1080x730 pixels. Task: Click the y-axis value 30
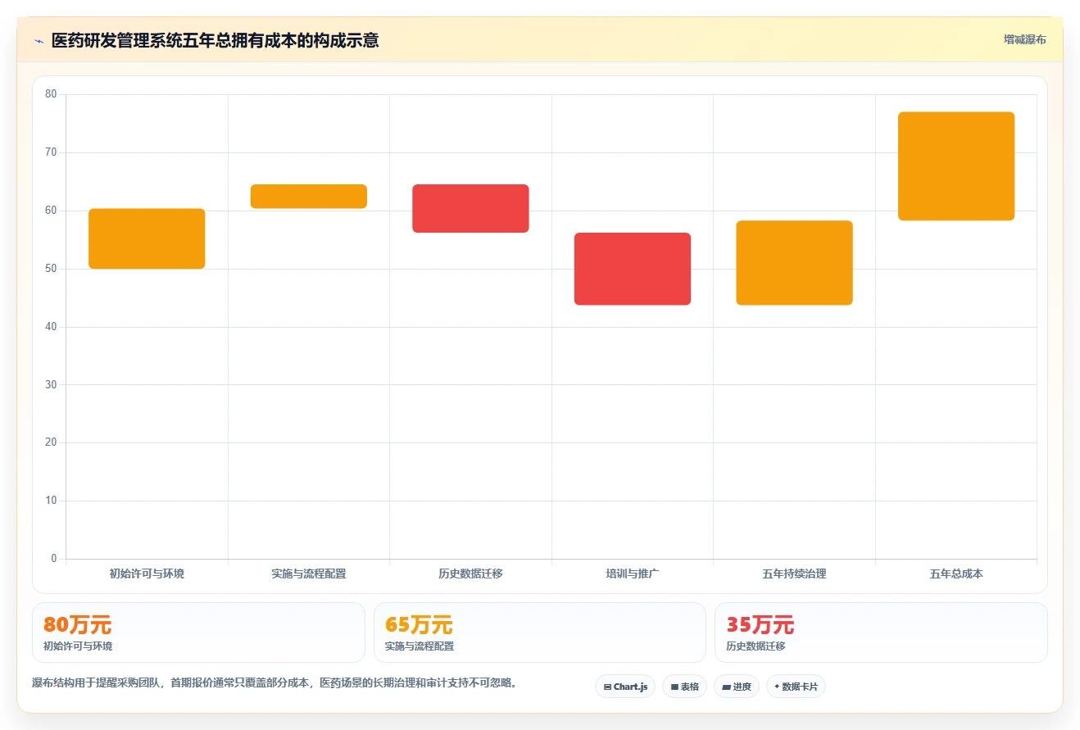pos(51,384)
